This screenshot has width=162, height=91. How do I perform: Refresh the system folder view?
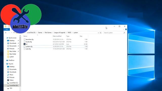[x=101, y=33]
